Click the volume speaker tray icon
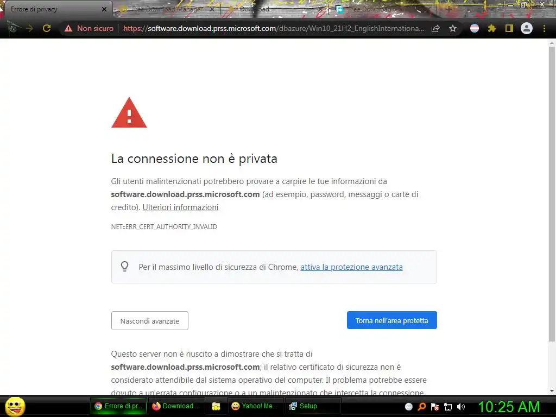This screenshot has width=556, height=417. click(461, 407)
